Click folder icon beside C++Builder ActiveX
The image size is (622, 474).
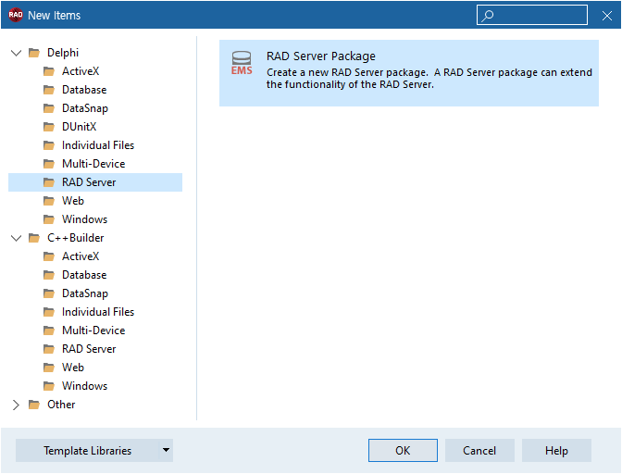coord(49,256)
